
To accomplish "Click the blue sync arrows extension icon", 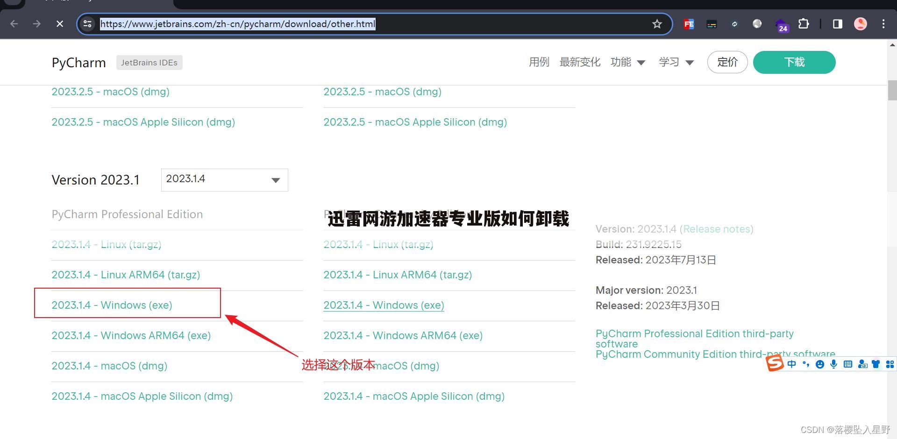I will coord(734,24).
